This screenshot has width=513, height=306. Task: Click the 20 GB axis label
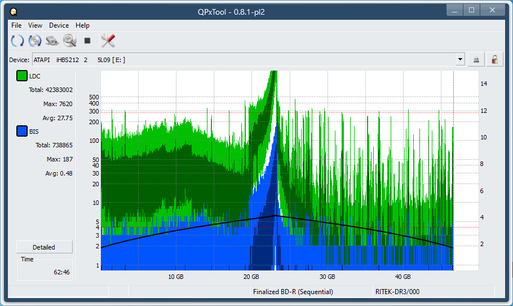[251, 277]
